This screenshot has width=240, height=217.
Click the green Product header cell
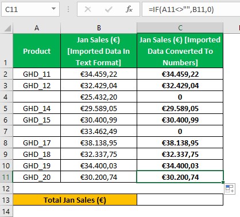[37, 51]
